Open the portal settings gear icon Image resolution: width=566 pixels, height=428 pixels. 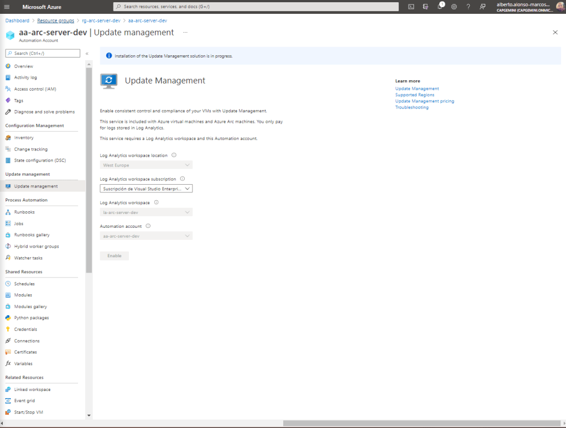tap(454, 7)
